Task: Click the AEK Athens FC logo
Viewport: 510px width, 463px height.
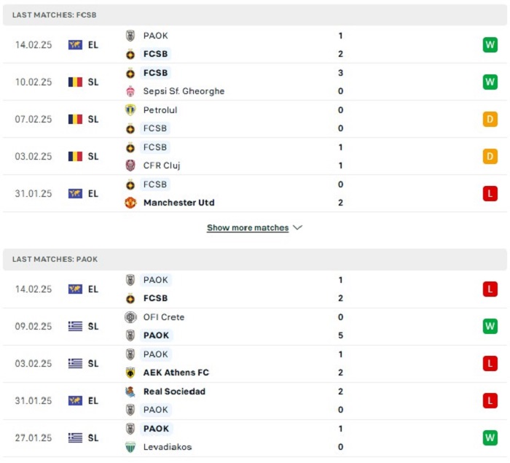Action: (x=130, y=373)
